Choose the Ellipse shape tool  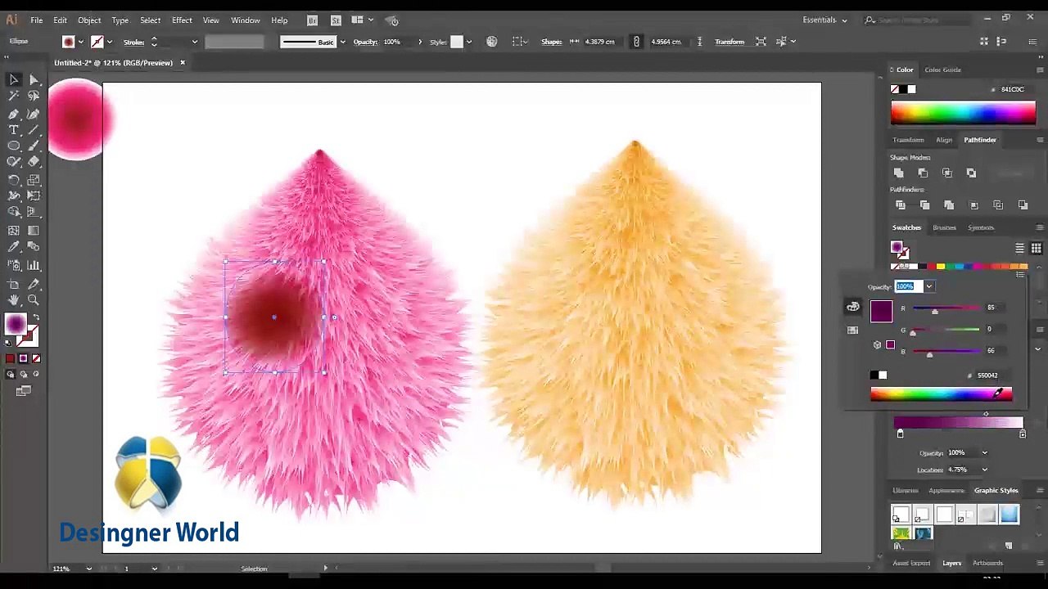point(14,146)
